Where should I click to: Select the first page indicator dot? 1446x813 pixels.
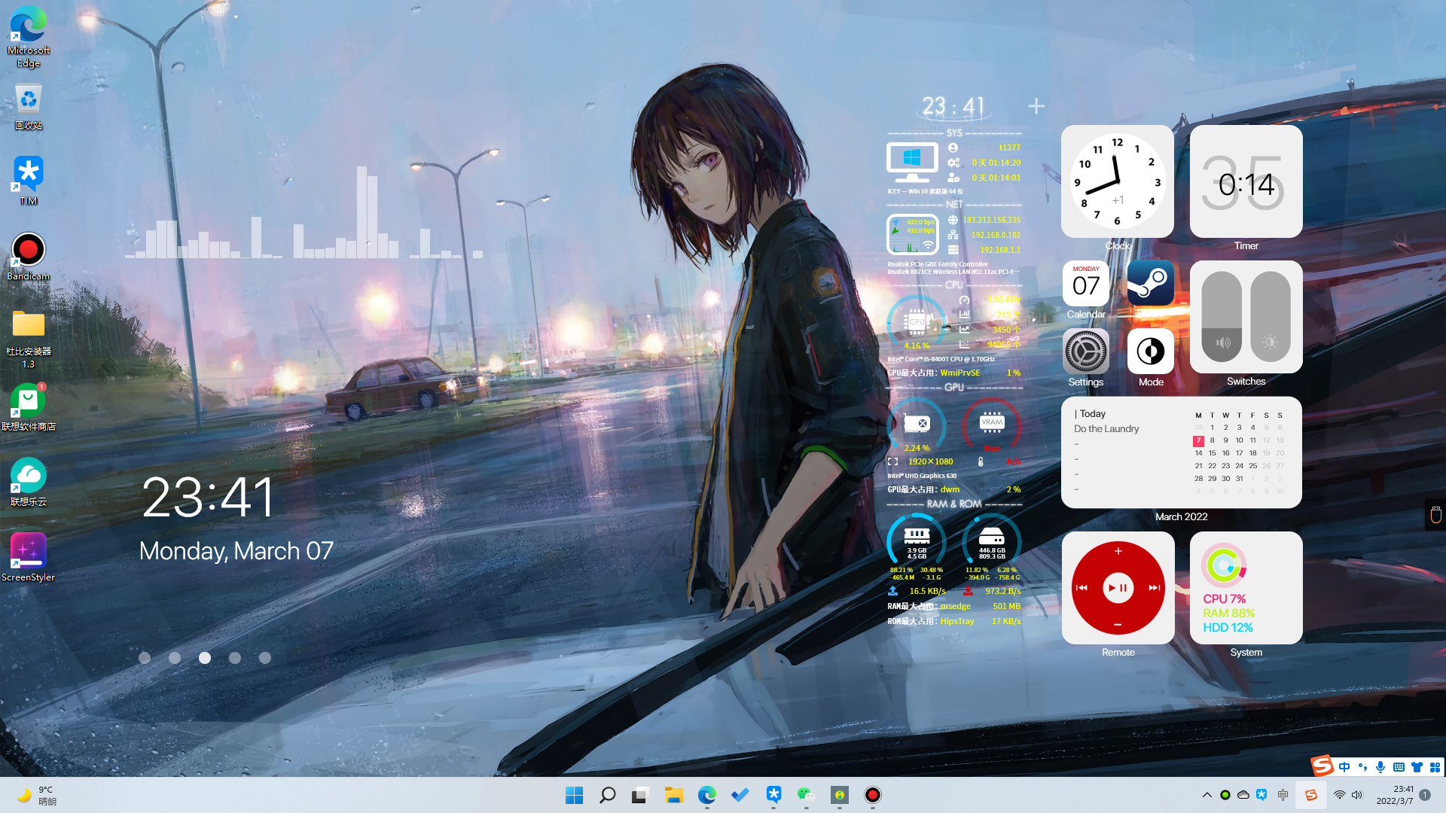point(145,658)
